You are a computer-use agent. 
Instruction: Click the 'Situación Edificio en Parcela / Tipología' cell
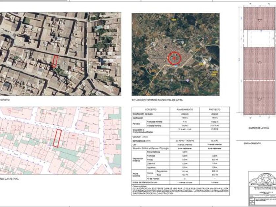point(150,148)
